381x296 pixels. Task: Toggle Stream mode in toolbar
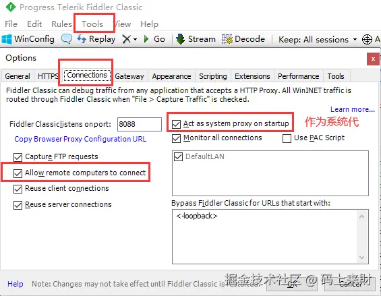(x=196, y=39)
